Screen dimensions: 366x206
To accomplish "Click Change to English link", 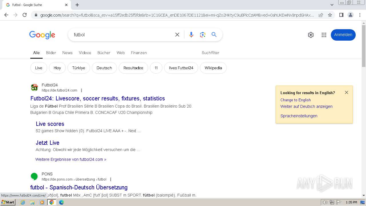I will 296,100.
